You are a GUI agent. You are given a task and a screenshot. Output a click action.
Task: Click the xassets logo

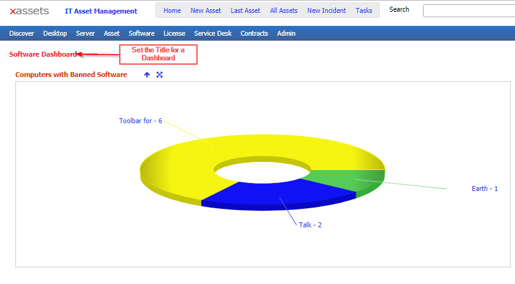pyautogui.click(x=29, y=11)
